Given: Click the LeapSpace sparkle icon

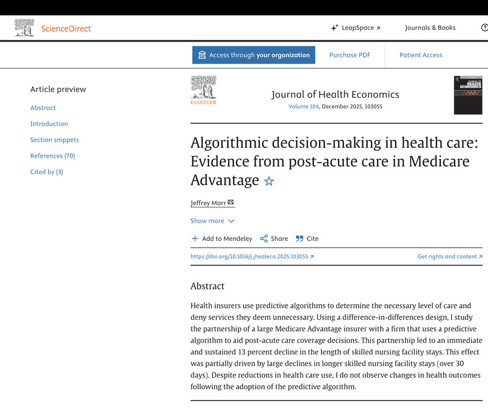Looking at the screenshot, I should 334,27.
